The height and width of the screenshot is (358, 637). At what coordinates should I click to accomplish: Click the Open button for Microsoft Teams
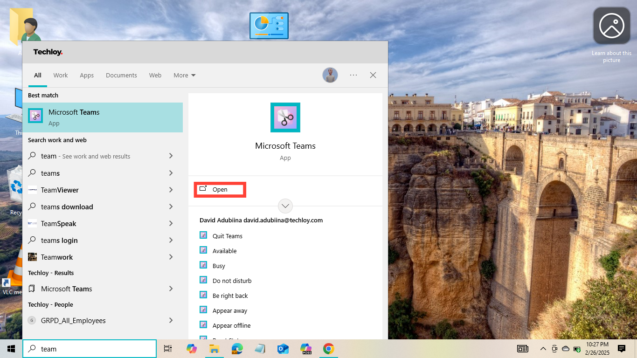click(x=220, y=190)
